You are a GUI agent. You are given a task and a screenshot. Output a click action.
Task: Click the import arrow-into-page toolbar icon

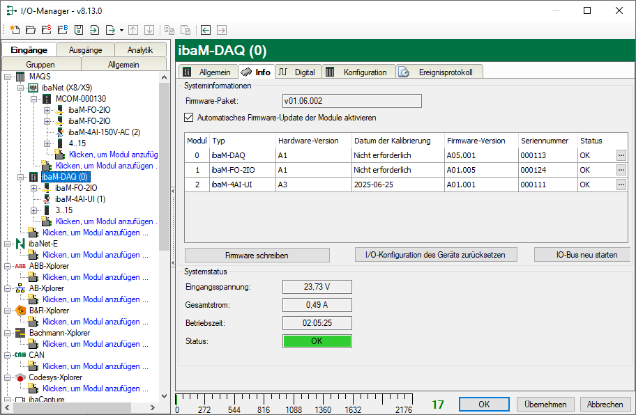tap(94, 30)
